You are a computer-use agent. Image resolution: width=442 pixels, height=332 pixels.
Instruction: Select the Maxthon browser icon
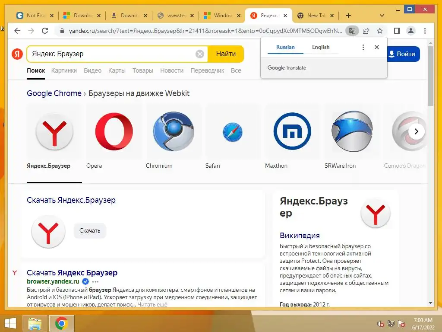pos(292,131)
